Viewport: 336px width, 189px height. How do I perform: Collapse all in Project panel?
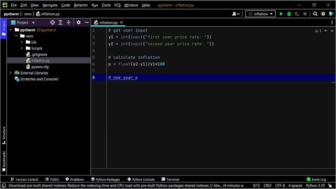[x=69, y=23]
